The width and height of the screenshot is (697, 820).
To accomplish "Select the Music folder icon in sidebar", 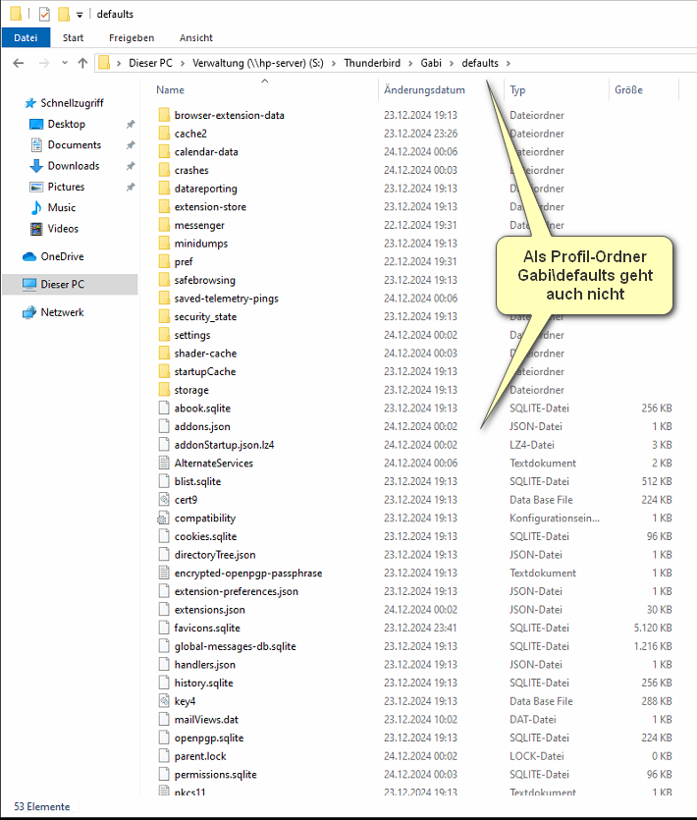I will (x=36, y=207).
